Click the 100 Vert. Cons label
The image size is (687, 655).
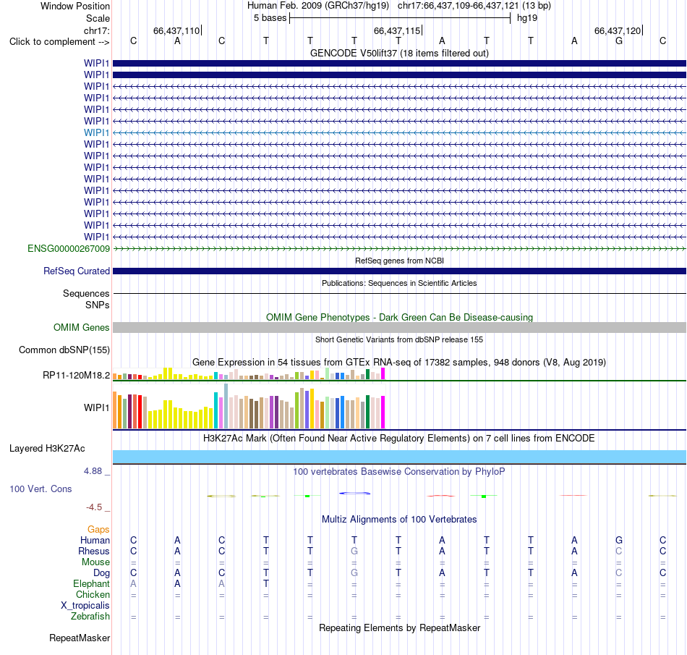tap(40, 489)
